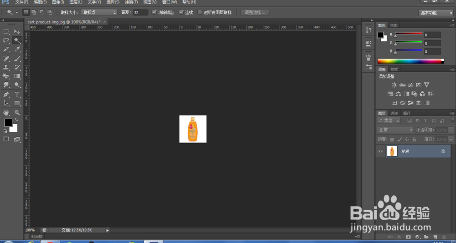Open status bar info arrow
The image size is (456, 243).
pyautogui.click(x=107, y=230)
